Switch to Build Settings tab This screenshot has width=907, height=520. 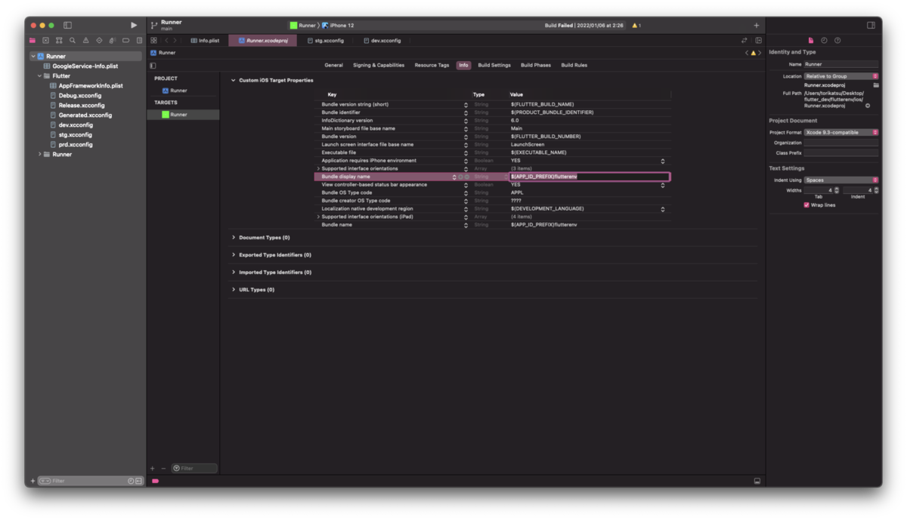point(494,66)
